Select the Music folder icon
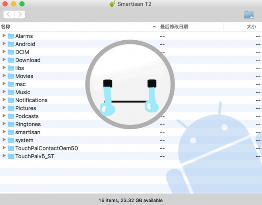This screenshot has height=205, width=262. (x=11, y=92)
